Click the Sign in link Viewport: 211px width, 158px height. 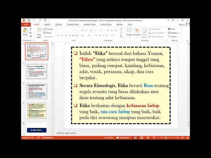tap(182, 25)
